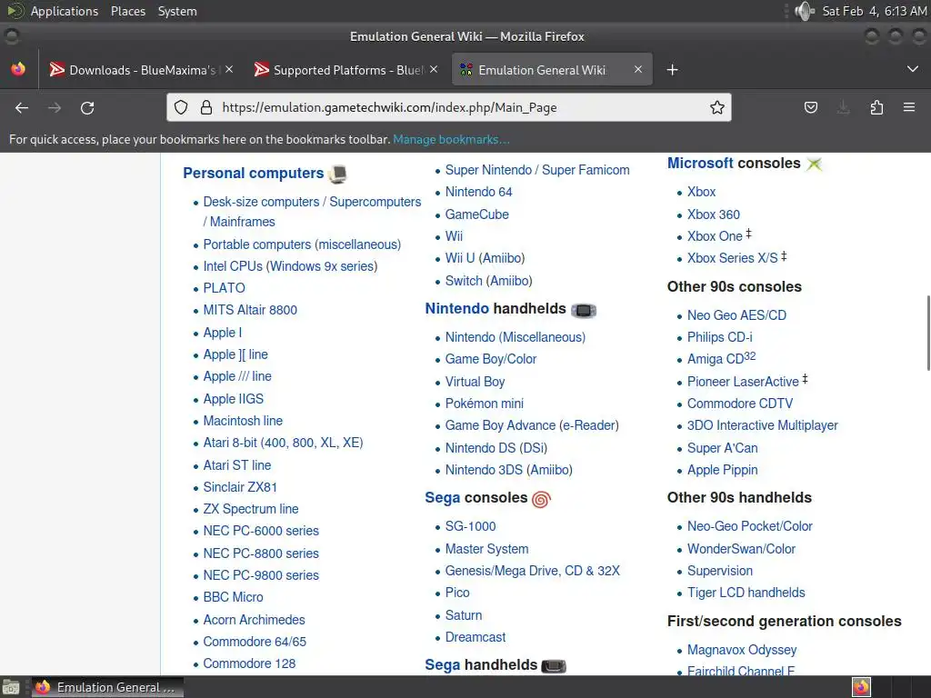Open the Sinclair ZX81 link
The image size is (931, 698).
coord(240,487)
